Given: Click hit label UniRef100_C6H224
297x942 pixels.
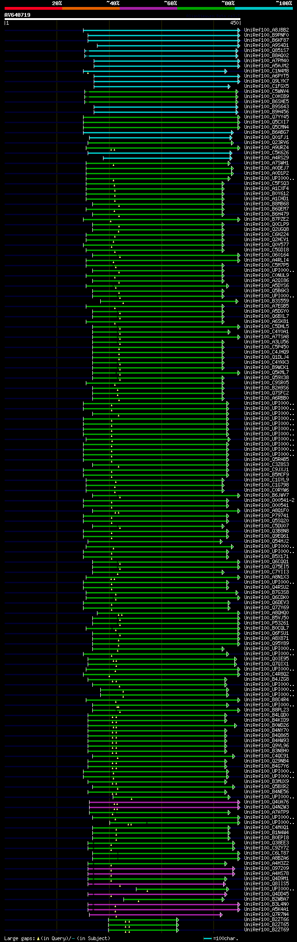Looking at the screenshot, I should [x=266, y=234].
